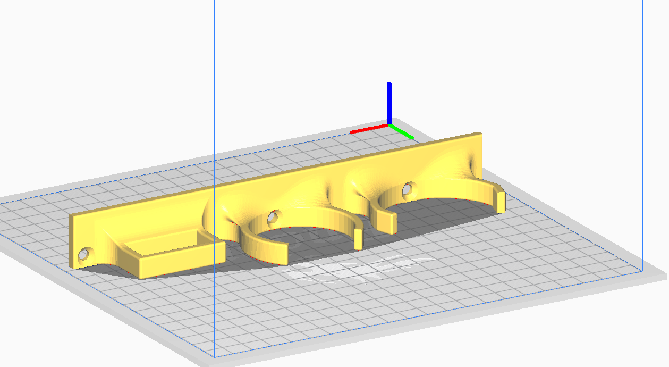Click the green Y axis indicator
The width and height of the screenshot is (669, 367).
[404, 132]
